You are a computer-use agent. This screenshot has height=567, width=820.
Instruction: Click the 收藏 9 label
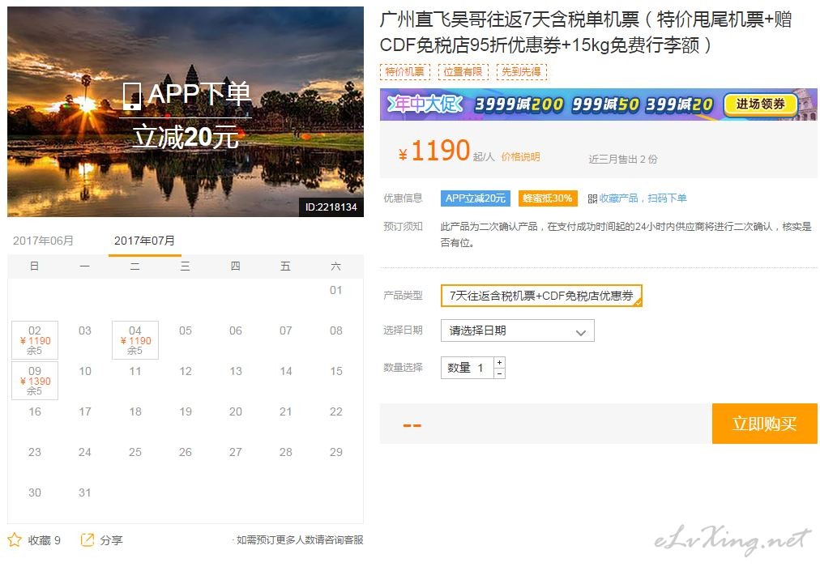[x=44, y=539]
